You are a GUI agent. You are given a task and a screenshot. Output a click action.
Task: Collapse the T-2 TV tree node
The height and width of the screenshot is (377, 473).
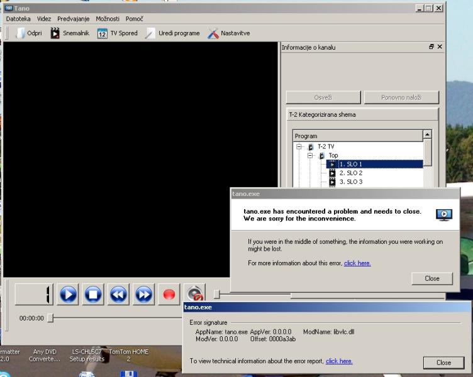pyautogui.click(x=300, y=146)
